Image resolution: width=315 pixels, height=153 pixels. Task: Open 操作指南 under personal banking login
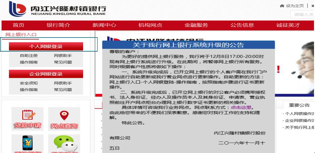pyautogui.click(x=29, y=62)
